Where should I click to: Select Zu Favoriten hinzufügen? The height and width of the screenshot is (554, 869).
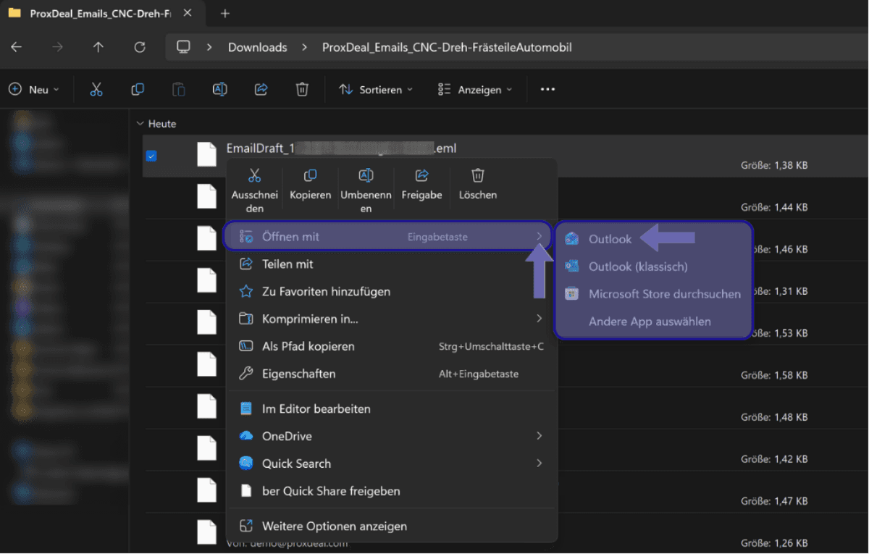click(390, 292)
